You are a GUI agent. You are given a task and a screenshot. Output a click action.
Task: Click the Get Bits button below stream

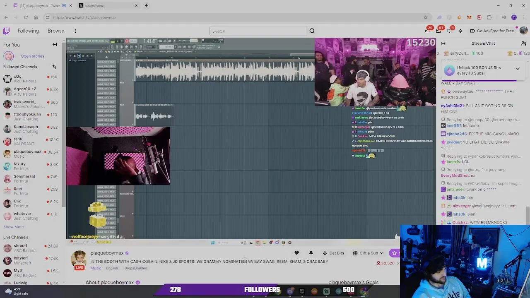(x=333, y=253)
